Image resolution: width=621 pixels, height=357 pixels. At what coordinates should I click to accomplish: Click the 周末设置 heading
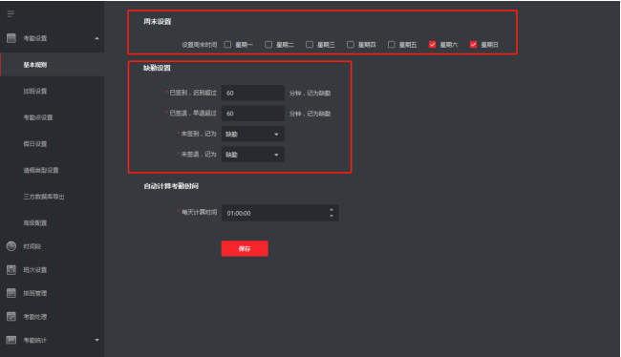(158, 21)
